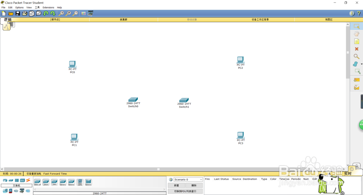The height and width of the screenshot is (195, 363).
Task: Select the Wireless Devices category
Action: tap(22, 180)
